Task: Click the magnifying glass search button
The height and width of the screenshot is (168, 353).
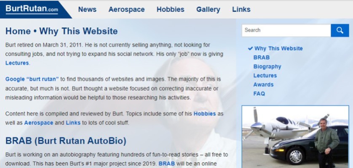Action: coord(340,30)
